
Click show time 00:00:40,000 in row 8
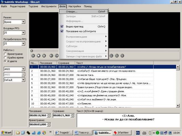click(x=48, y=95)
